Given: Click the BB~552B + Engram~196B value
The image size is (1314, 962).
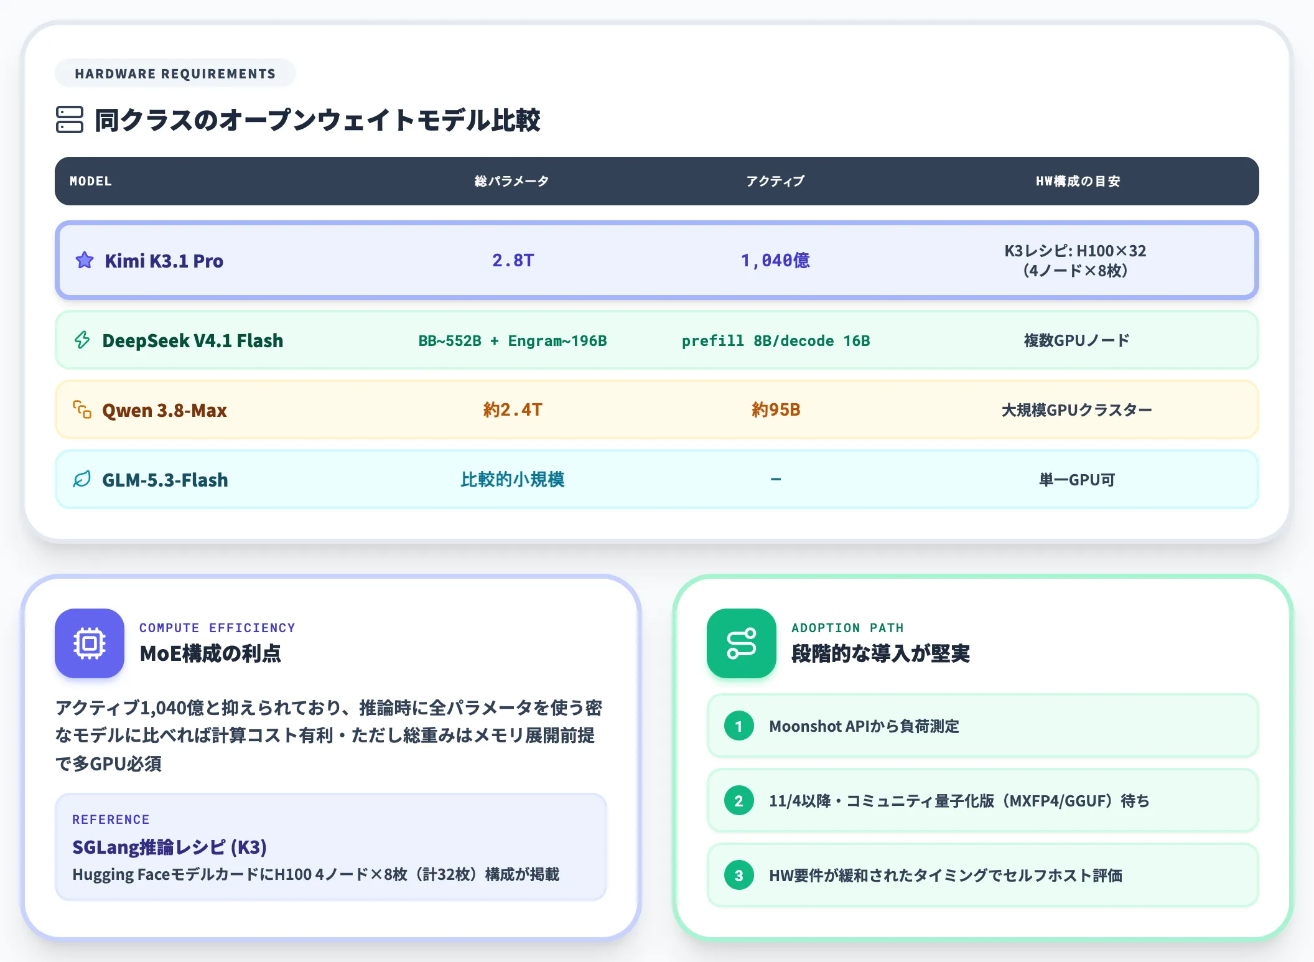Looking at the screenshot, I should [x=513, y=340].
